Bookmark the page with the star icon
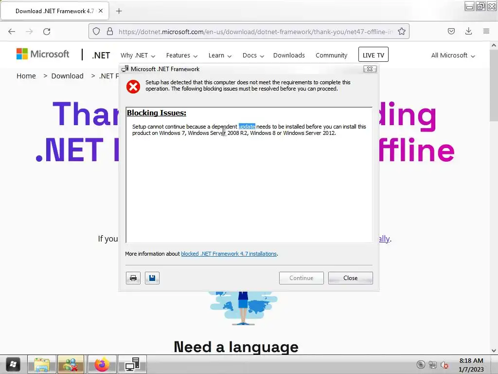The width and height of the screenshot is (498, 374). 401,32
